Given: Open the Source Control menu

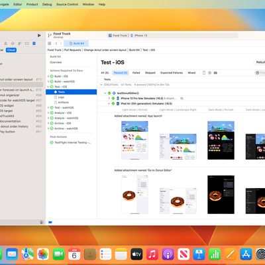Looking at the screenshot, I should coord(67,4).
